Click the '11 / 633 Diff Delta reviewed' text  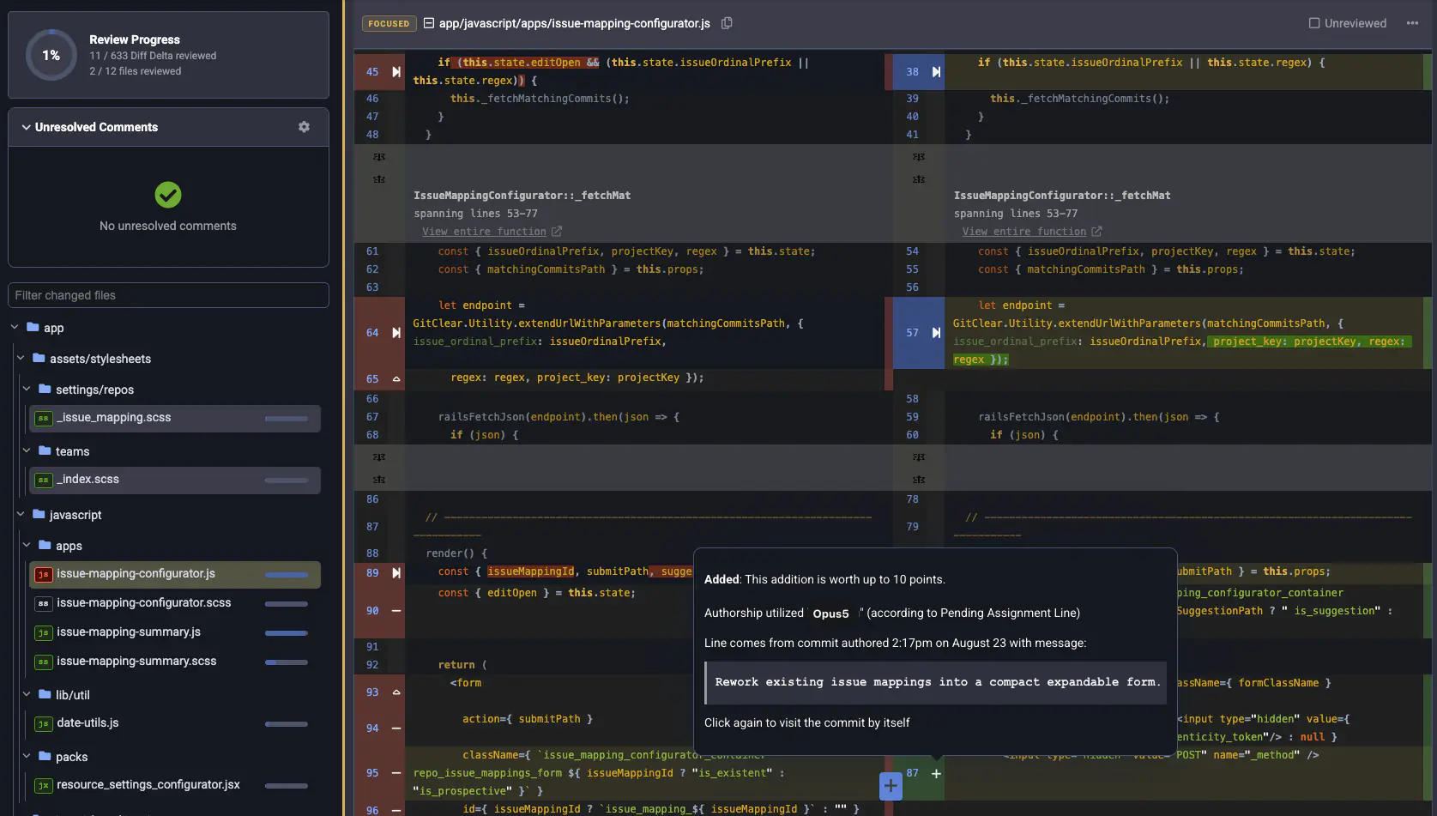pos(153,56)
